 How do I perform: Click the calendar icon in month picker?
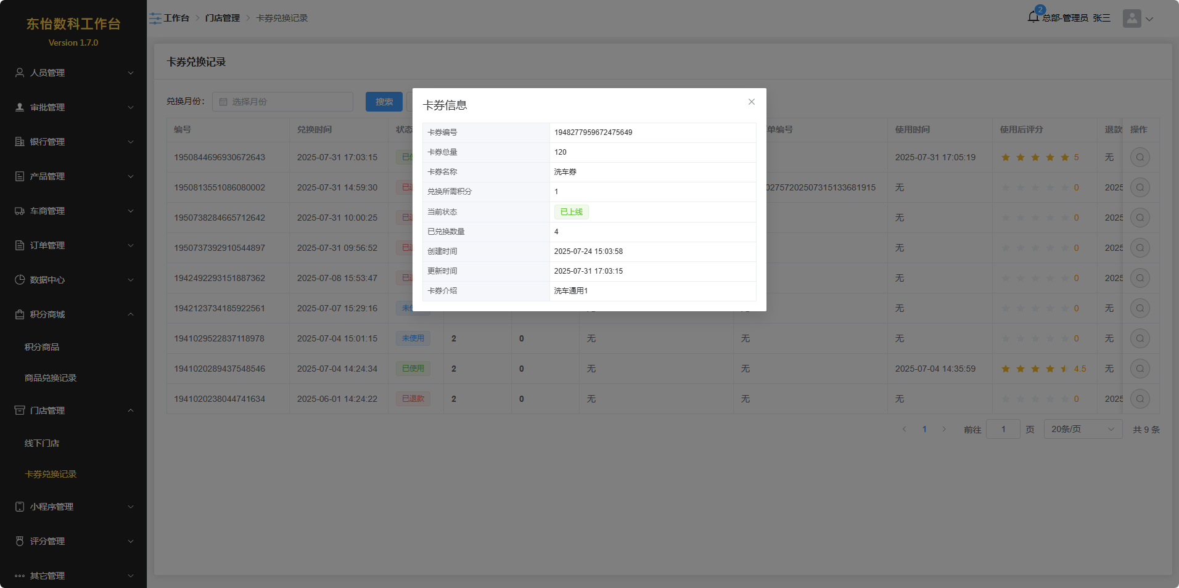(223, 102)
